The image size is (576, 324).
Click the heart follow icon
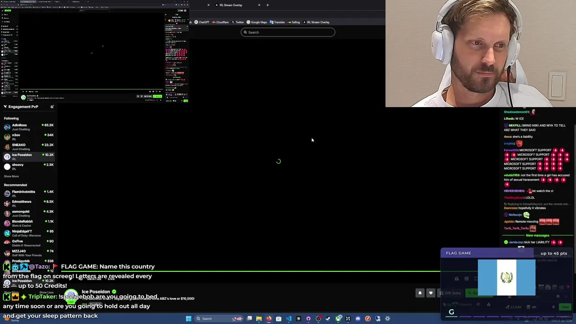pos(431,293)
